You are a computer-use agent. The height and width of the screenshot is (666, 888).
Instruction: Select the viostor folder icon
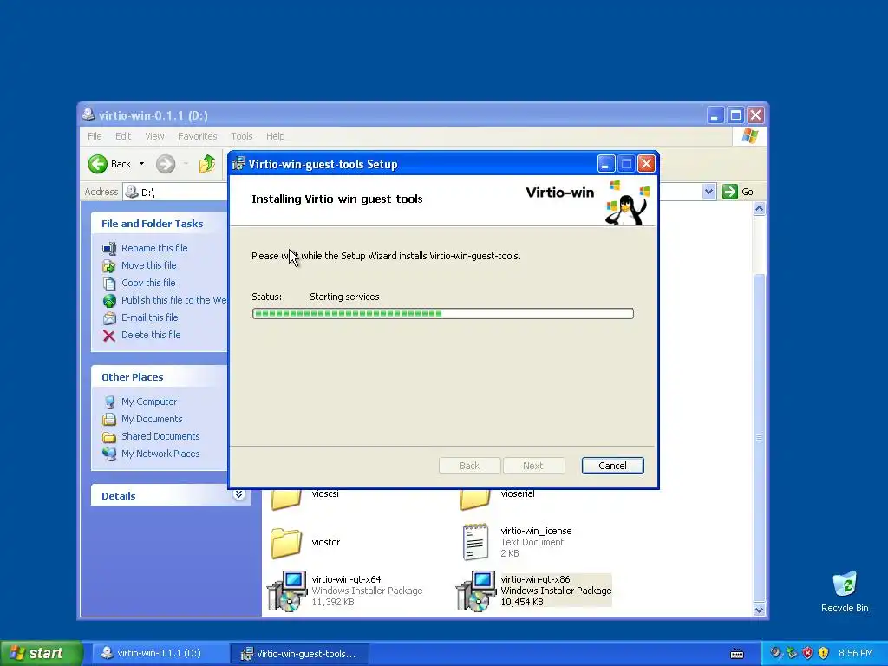click(x=286, y=542)
